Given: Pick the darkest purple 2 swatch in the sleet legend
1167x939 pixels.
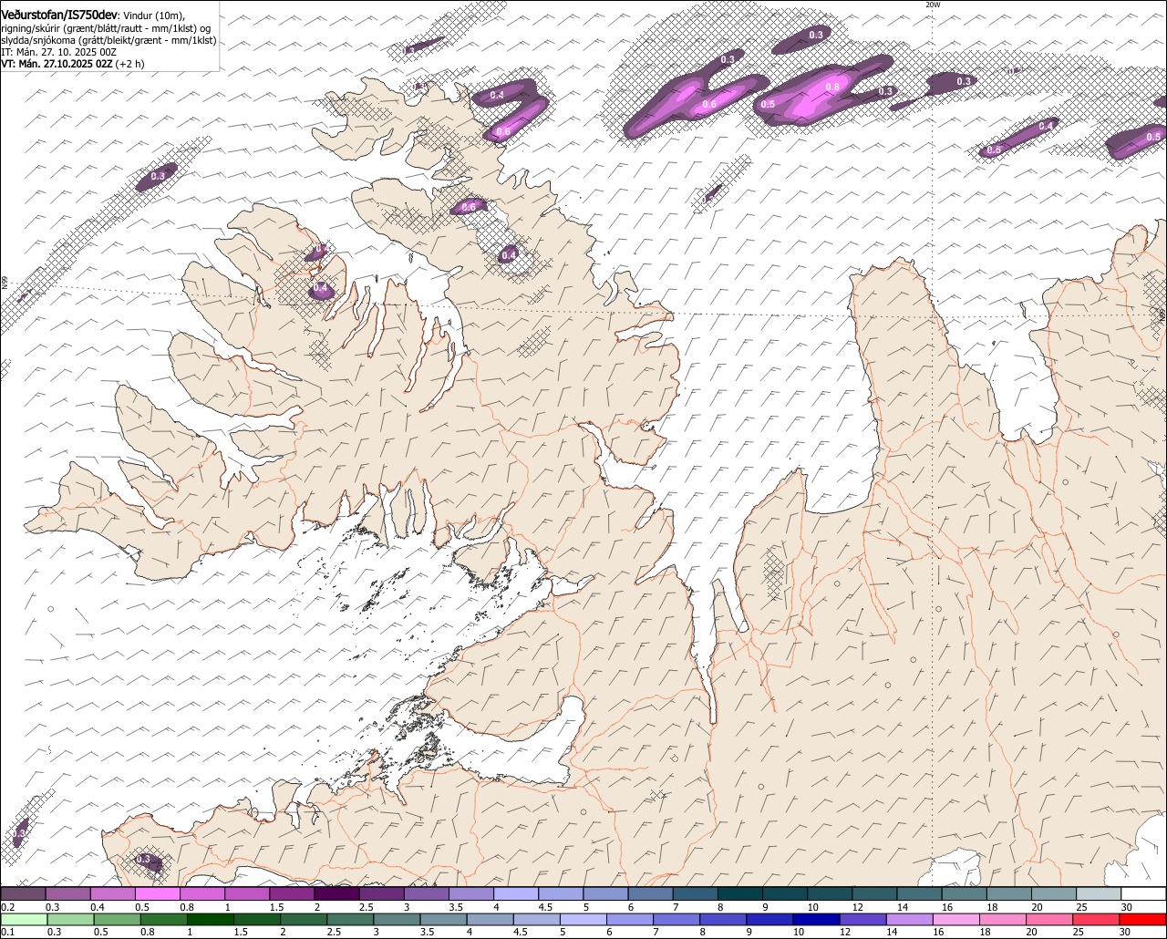Looking at the screenshot, I should pos(336,893).
